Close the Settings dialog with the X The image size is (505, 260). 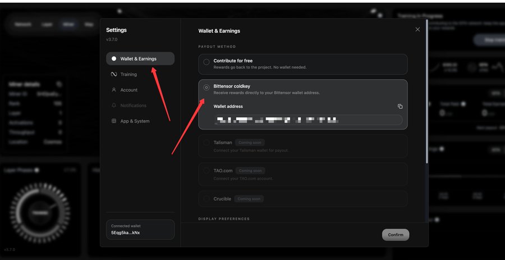[x=417, y=29]
